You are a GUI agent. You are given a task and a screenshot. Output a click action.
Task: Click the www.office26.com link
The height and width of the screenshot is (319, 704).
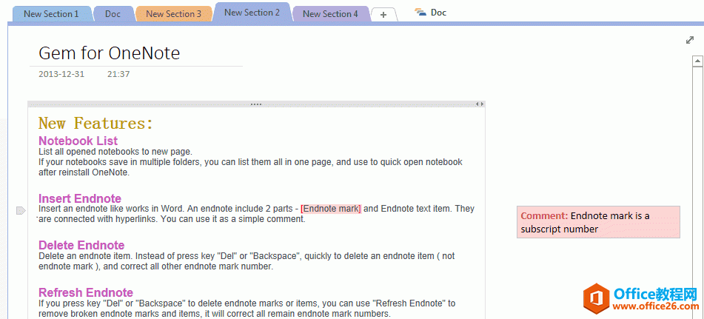(x=654, y=306)
